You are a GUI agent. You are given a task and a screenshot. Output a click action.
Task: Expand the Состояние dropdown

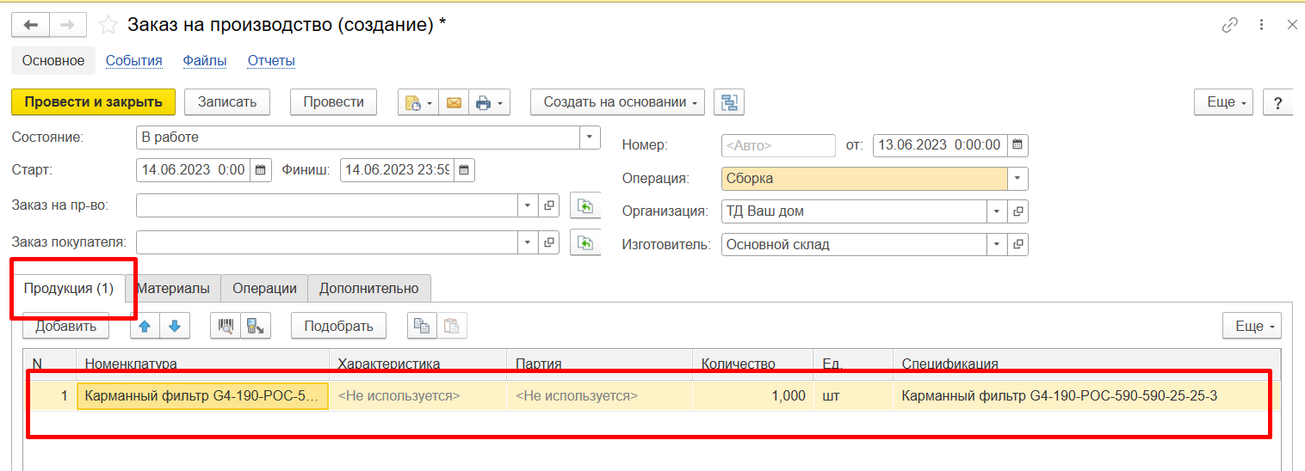tap(590, 138)
